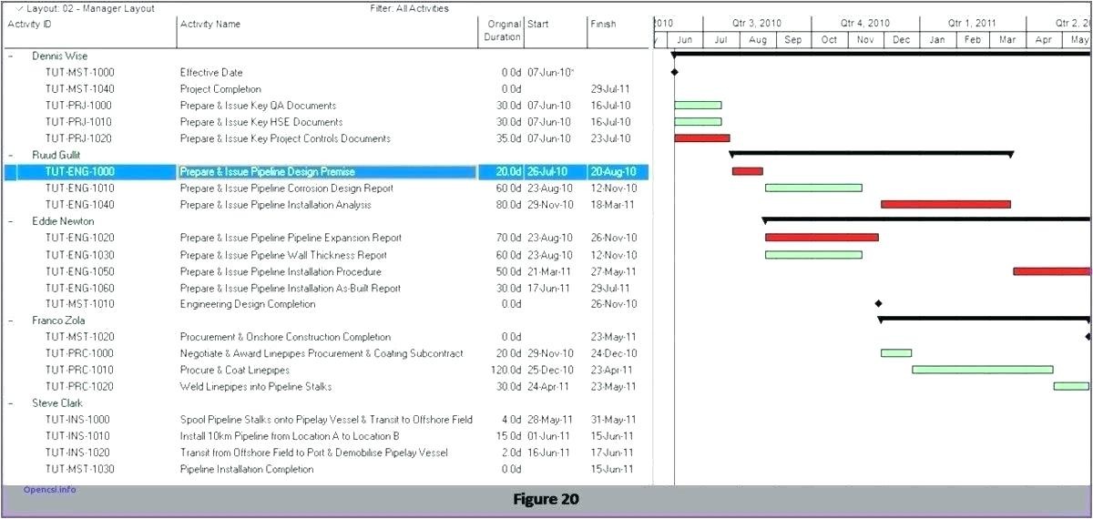This screenshot has height=519, width=1093.
Task: Select the red bar for TUT-ENG-1000
Action: 747,171
